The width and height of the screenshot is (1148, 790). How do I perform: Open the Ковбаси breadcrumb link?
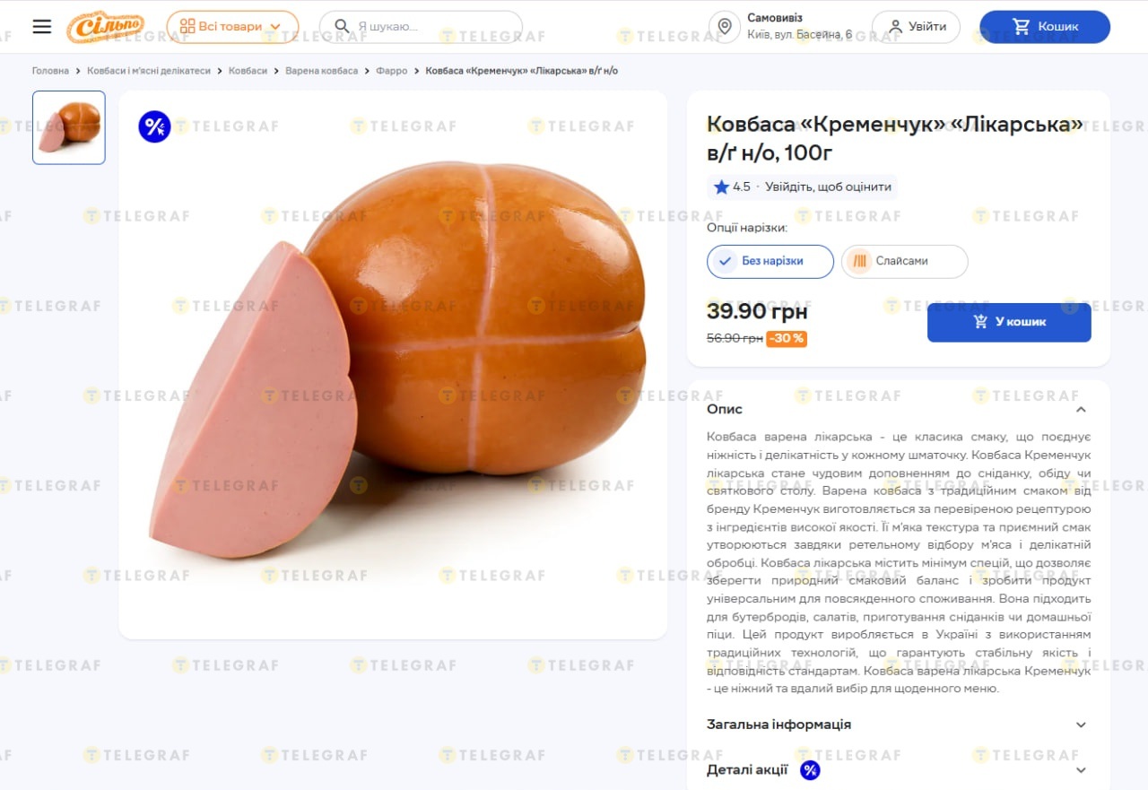[248, 71]
